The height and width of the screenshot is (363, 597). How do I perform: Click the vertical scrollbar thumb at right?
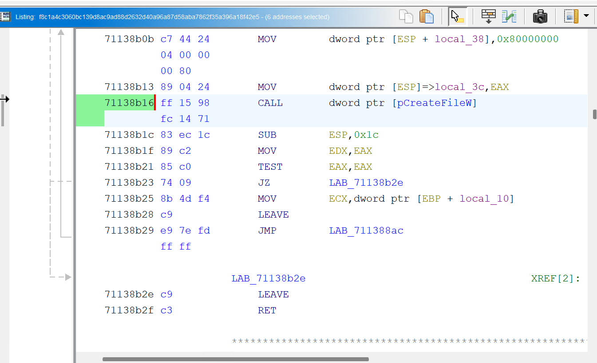tap(594, 114)
